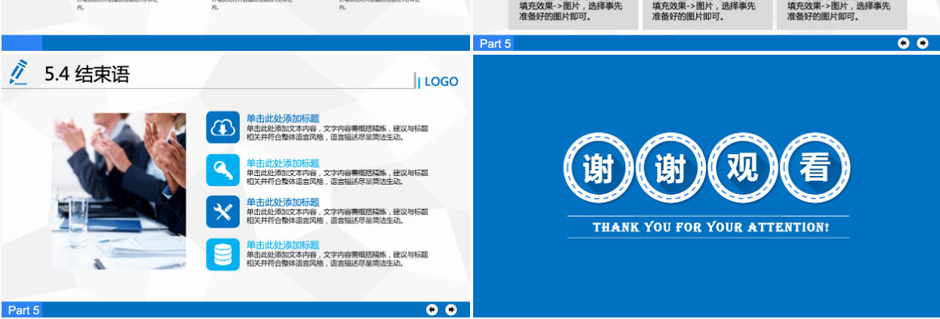Image resolution: width=940 pixels, height=319 pixels.
Task: Click body text beside the database icon
Action: tap(338, 259)
